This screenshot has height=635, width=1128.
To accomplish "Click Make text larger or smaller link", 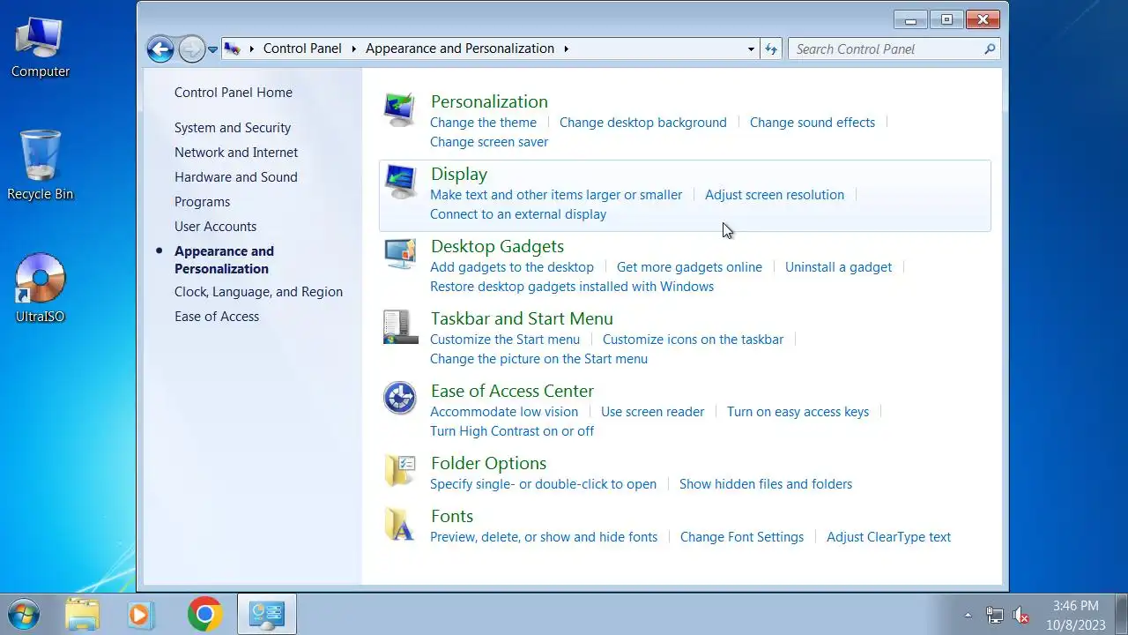I will click(x=556, y=195).
